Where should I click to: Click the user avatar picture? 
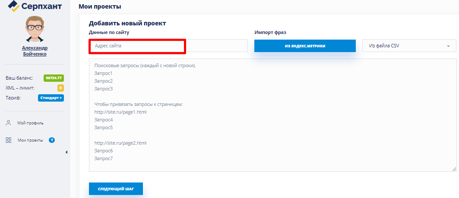(35, 29)
